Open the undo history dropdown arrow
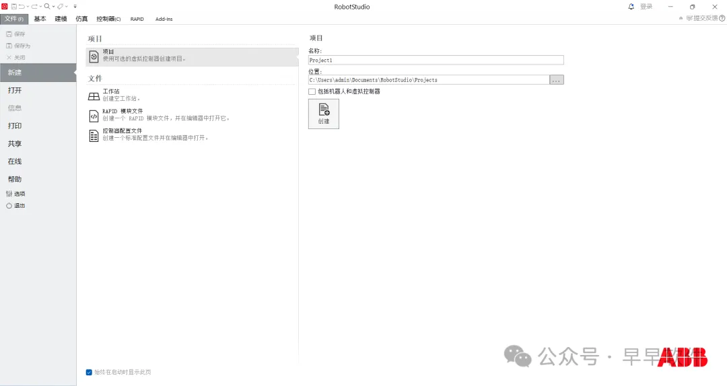The image size is (727, 386). (x=28, y=7)
